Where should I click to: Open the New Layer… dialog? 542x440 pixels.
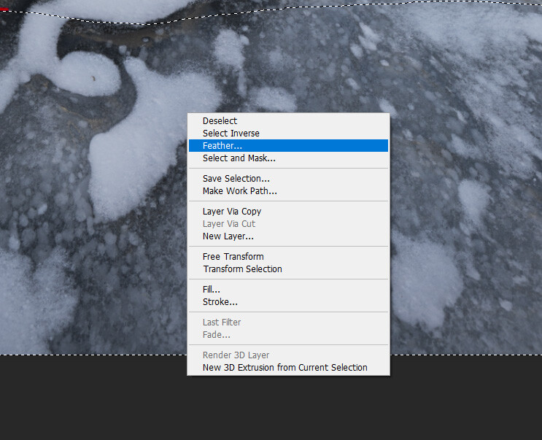(288, 236)
